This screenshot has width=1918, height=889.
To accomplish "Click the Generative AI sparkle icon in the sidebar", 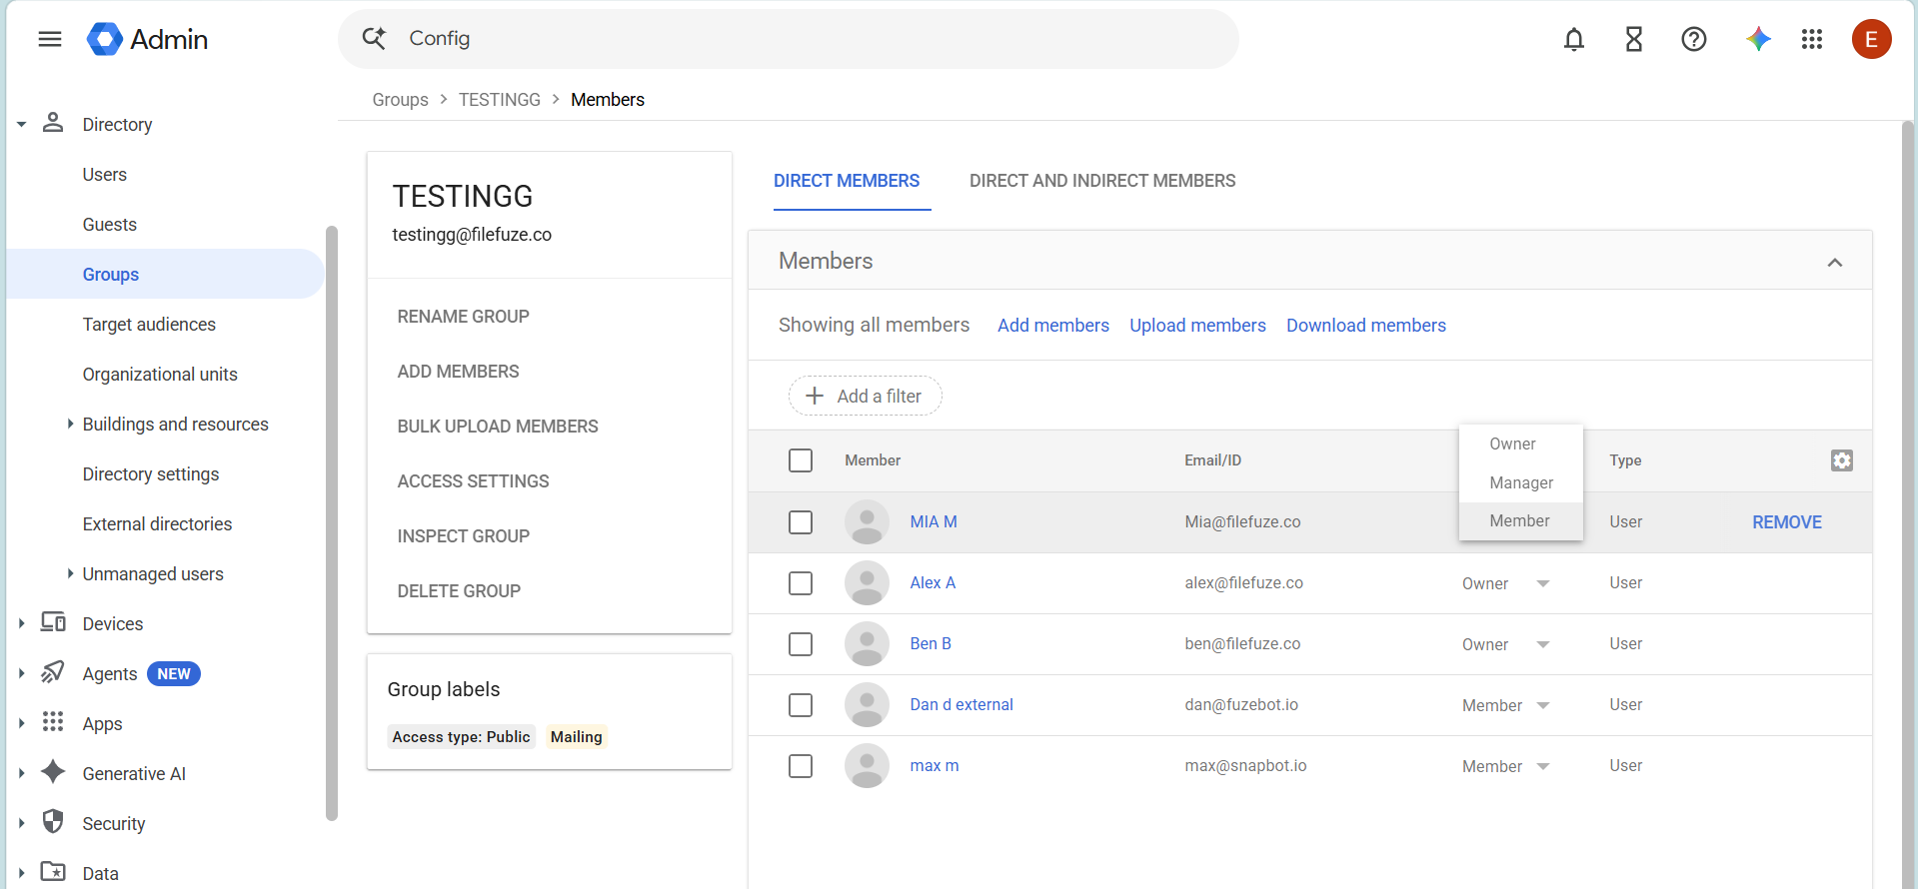I will [53, 772].
